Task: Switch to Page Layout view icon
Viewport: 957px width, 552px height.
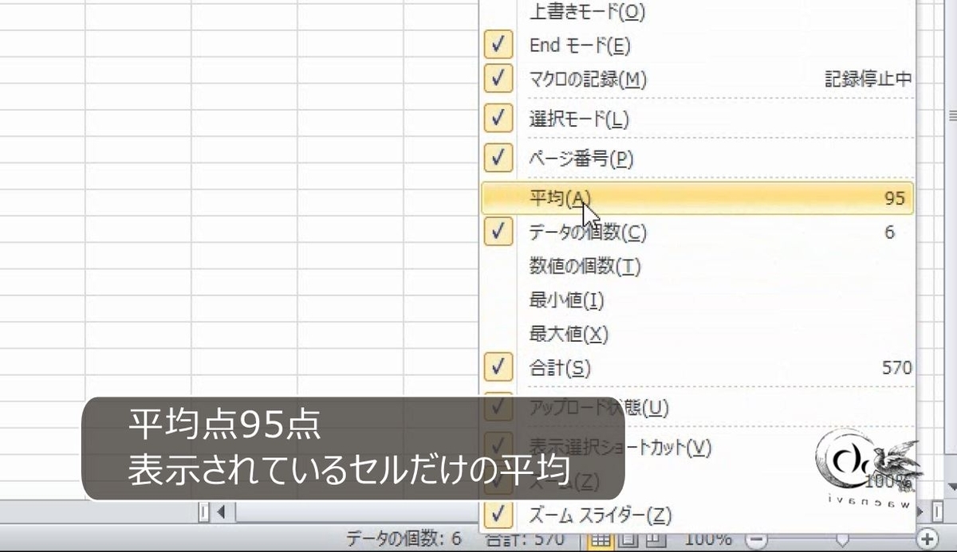Action: tap(627, 539)
